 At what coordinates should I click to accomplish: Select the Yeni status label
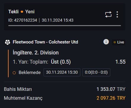(x=30, y=12)
